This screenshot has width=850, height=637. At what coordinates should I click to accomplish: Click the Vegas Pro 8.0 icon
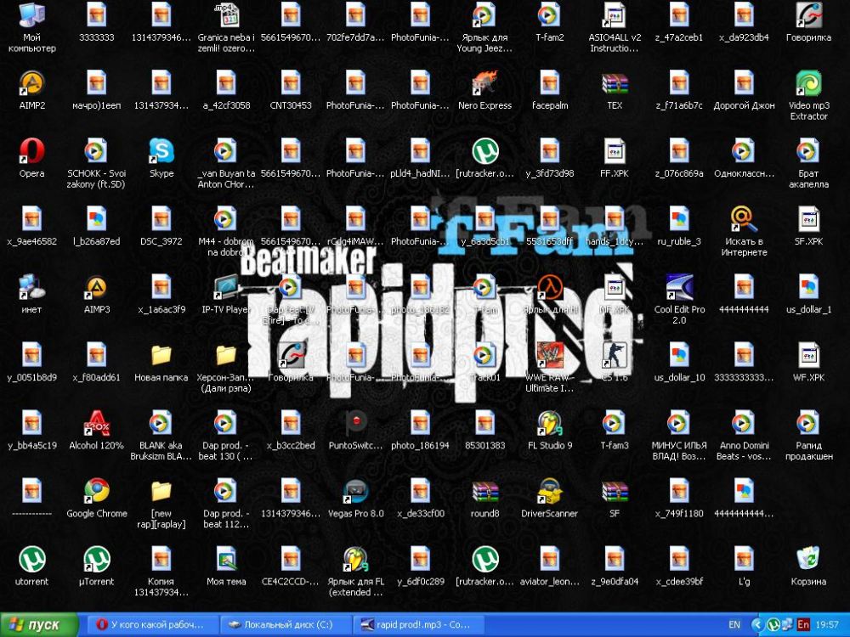[355, 491]
